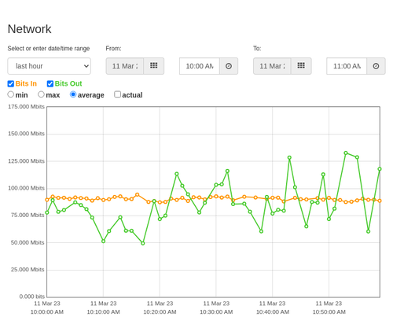This screenshot has width=393, height=317.
Task: Click the From date field
Action: click(125, 66)
